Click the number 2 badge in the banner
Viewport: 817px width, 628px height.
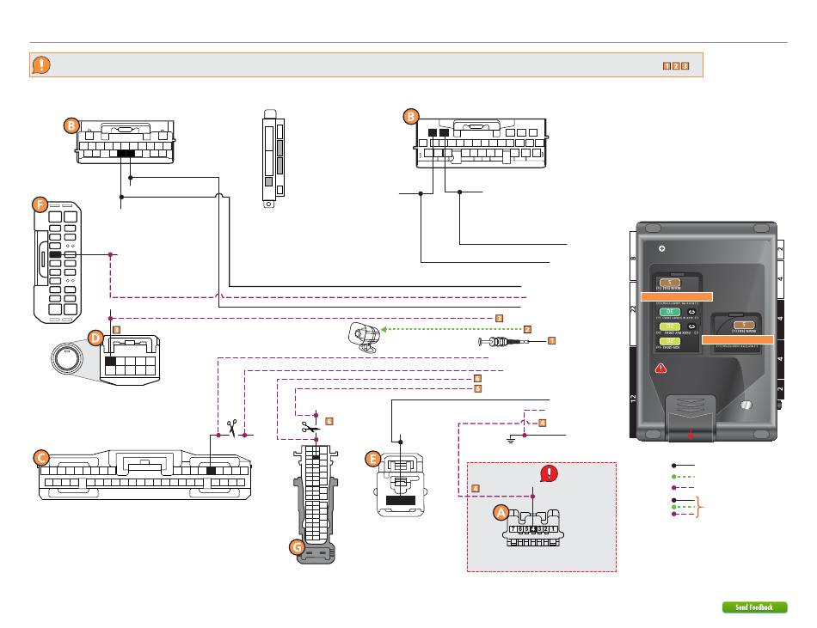pos(676,66)
